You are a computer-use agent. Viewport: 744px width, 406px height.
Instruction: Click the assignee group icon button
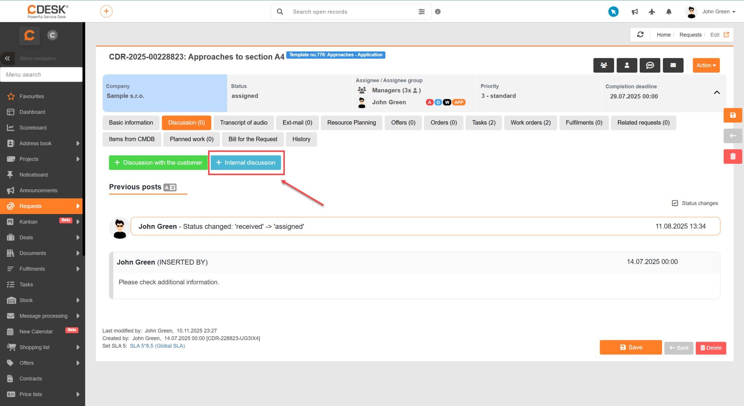(x=603, y=65)
